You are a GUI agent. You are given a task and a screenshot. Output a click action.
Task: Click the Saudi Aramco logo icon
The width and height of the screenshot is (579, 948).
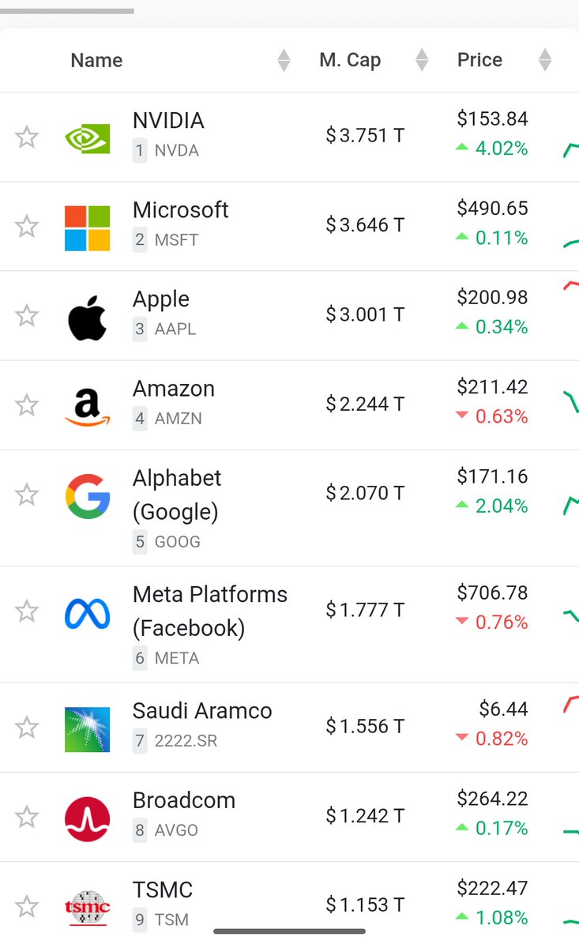87,729
